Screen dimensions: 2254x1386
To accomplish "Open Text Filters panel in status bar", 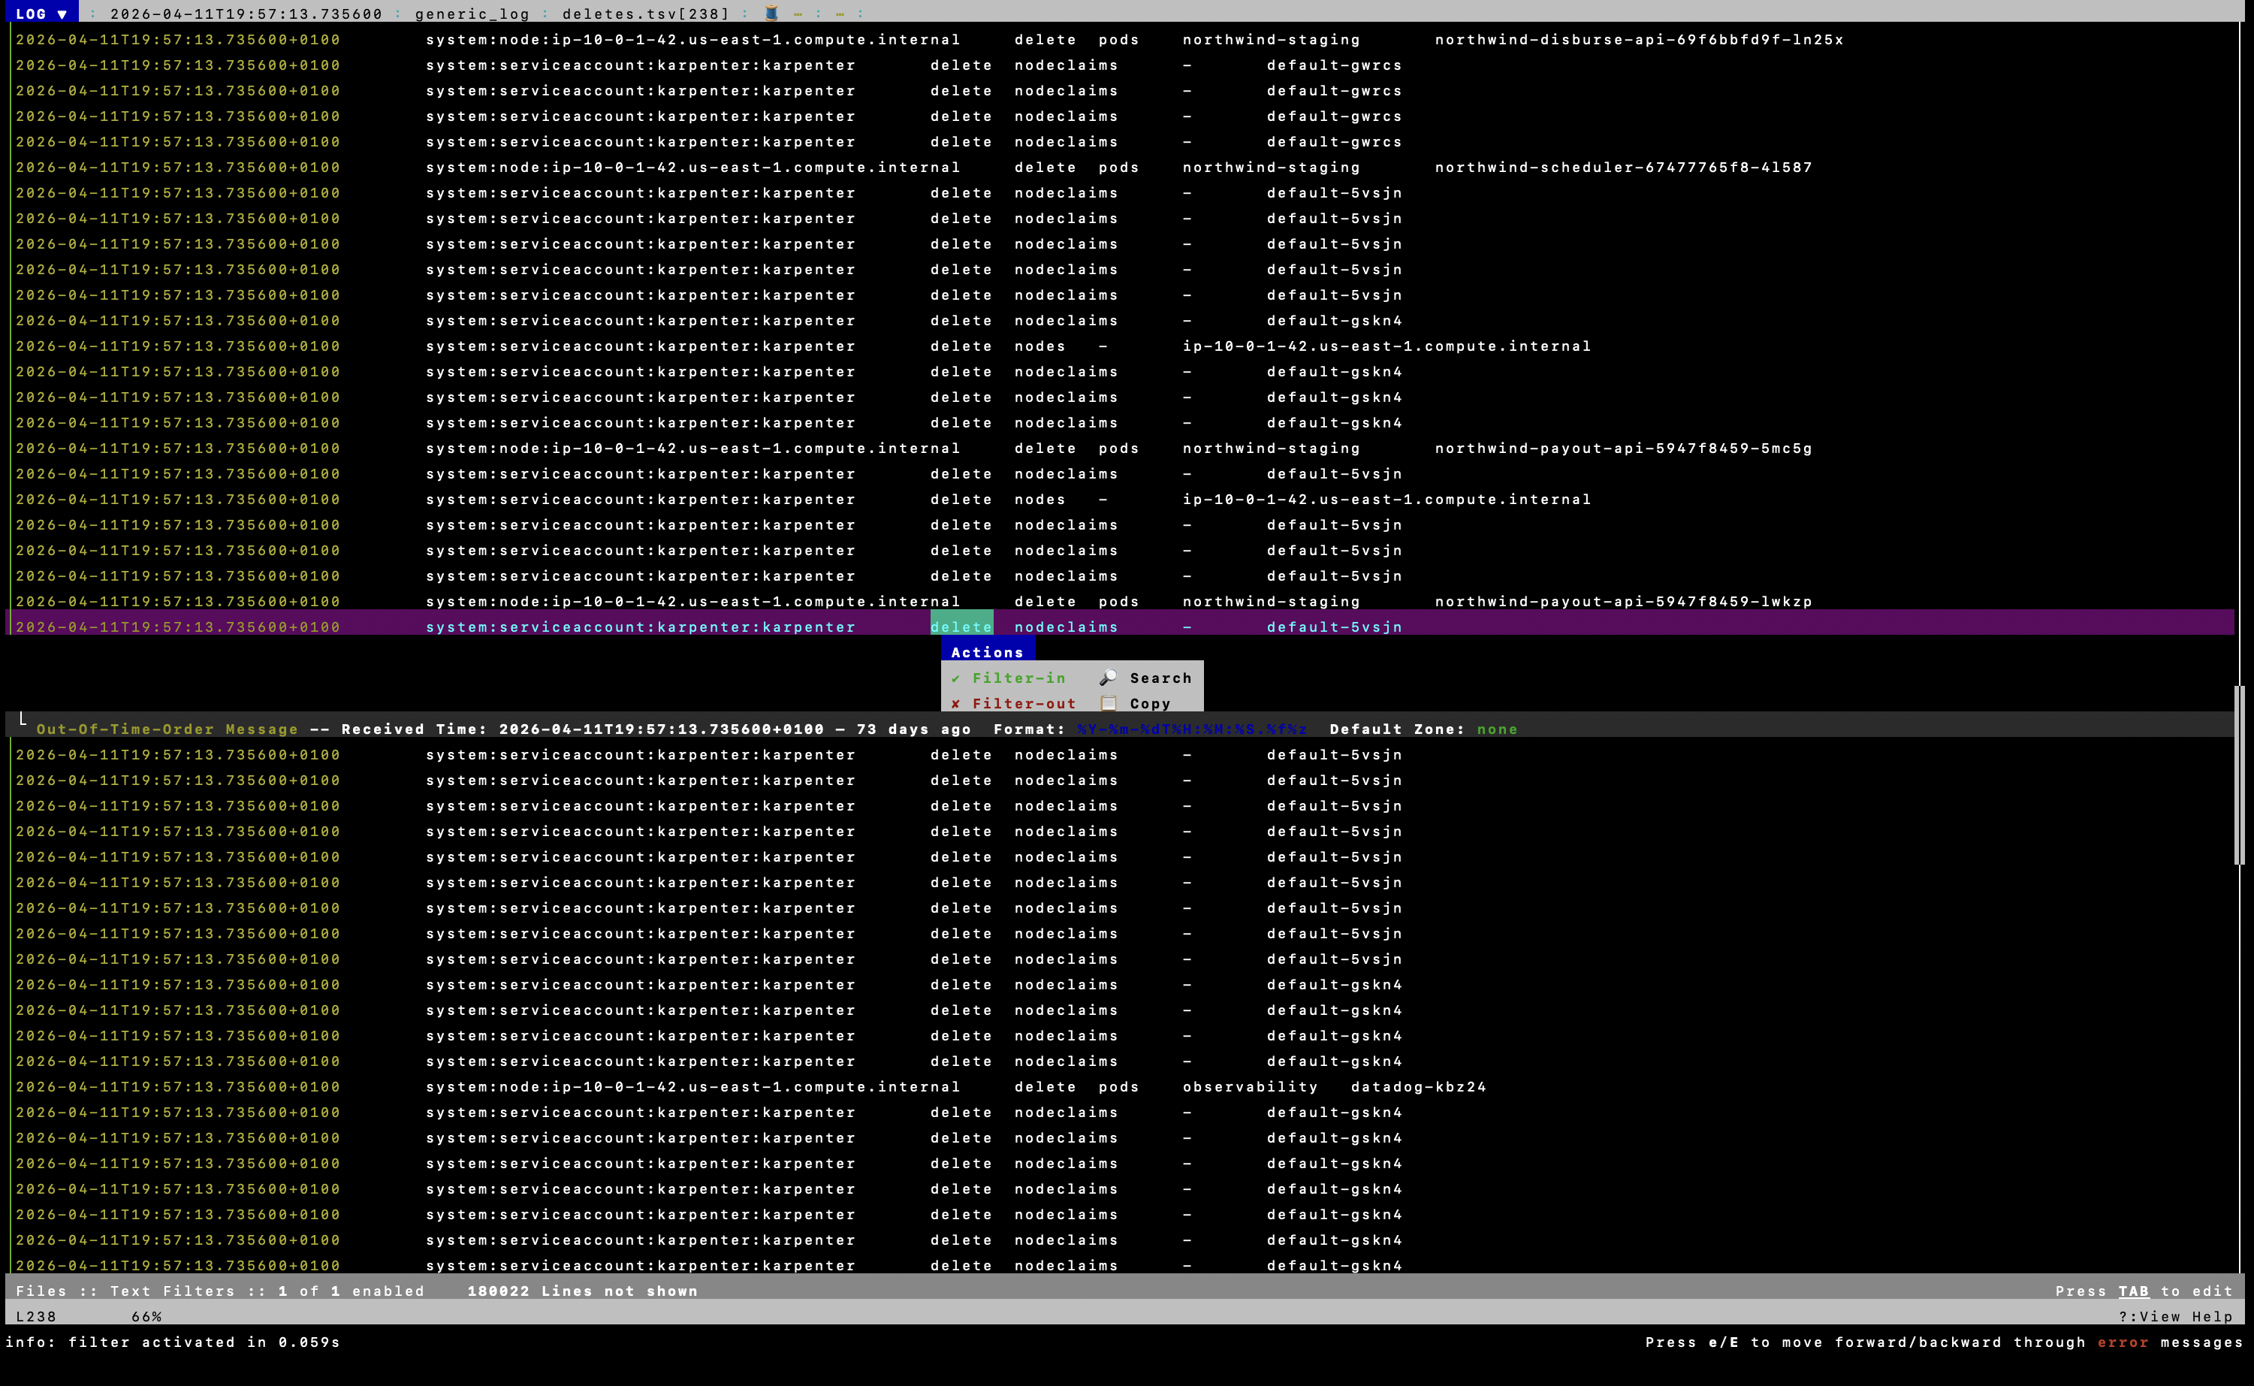I will tap(172, 1291).
